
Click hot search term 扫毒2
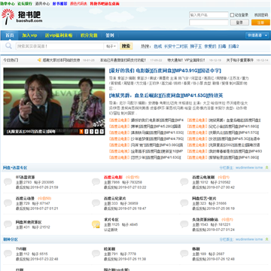pyautogui.click(x=233, y=47)
